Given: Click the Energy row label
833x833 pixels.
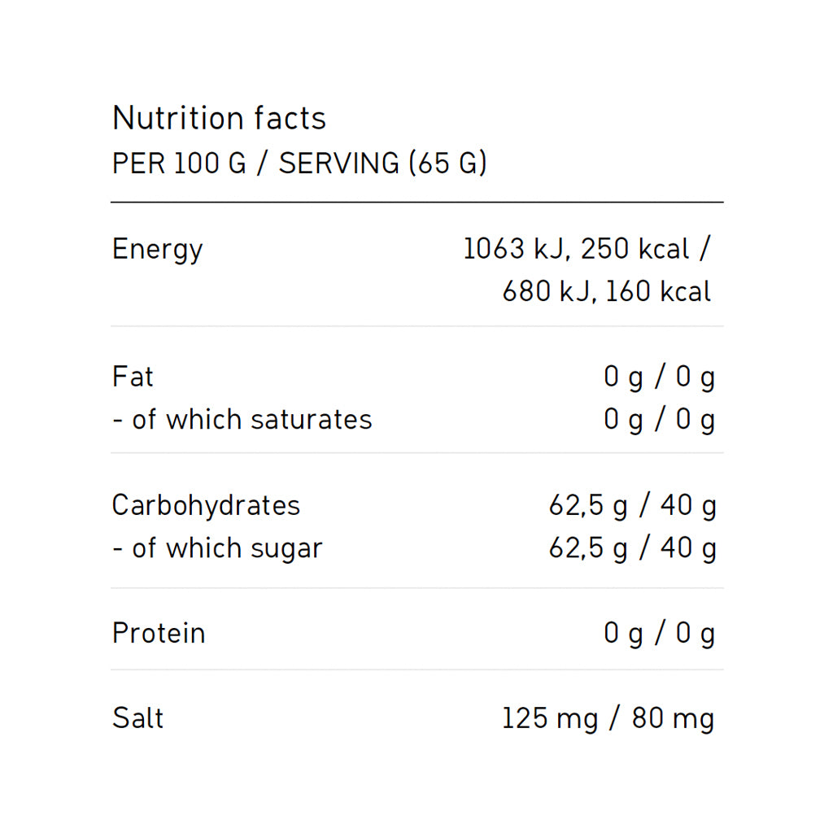Looking at the screenshot, I should click(157, 250).
